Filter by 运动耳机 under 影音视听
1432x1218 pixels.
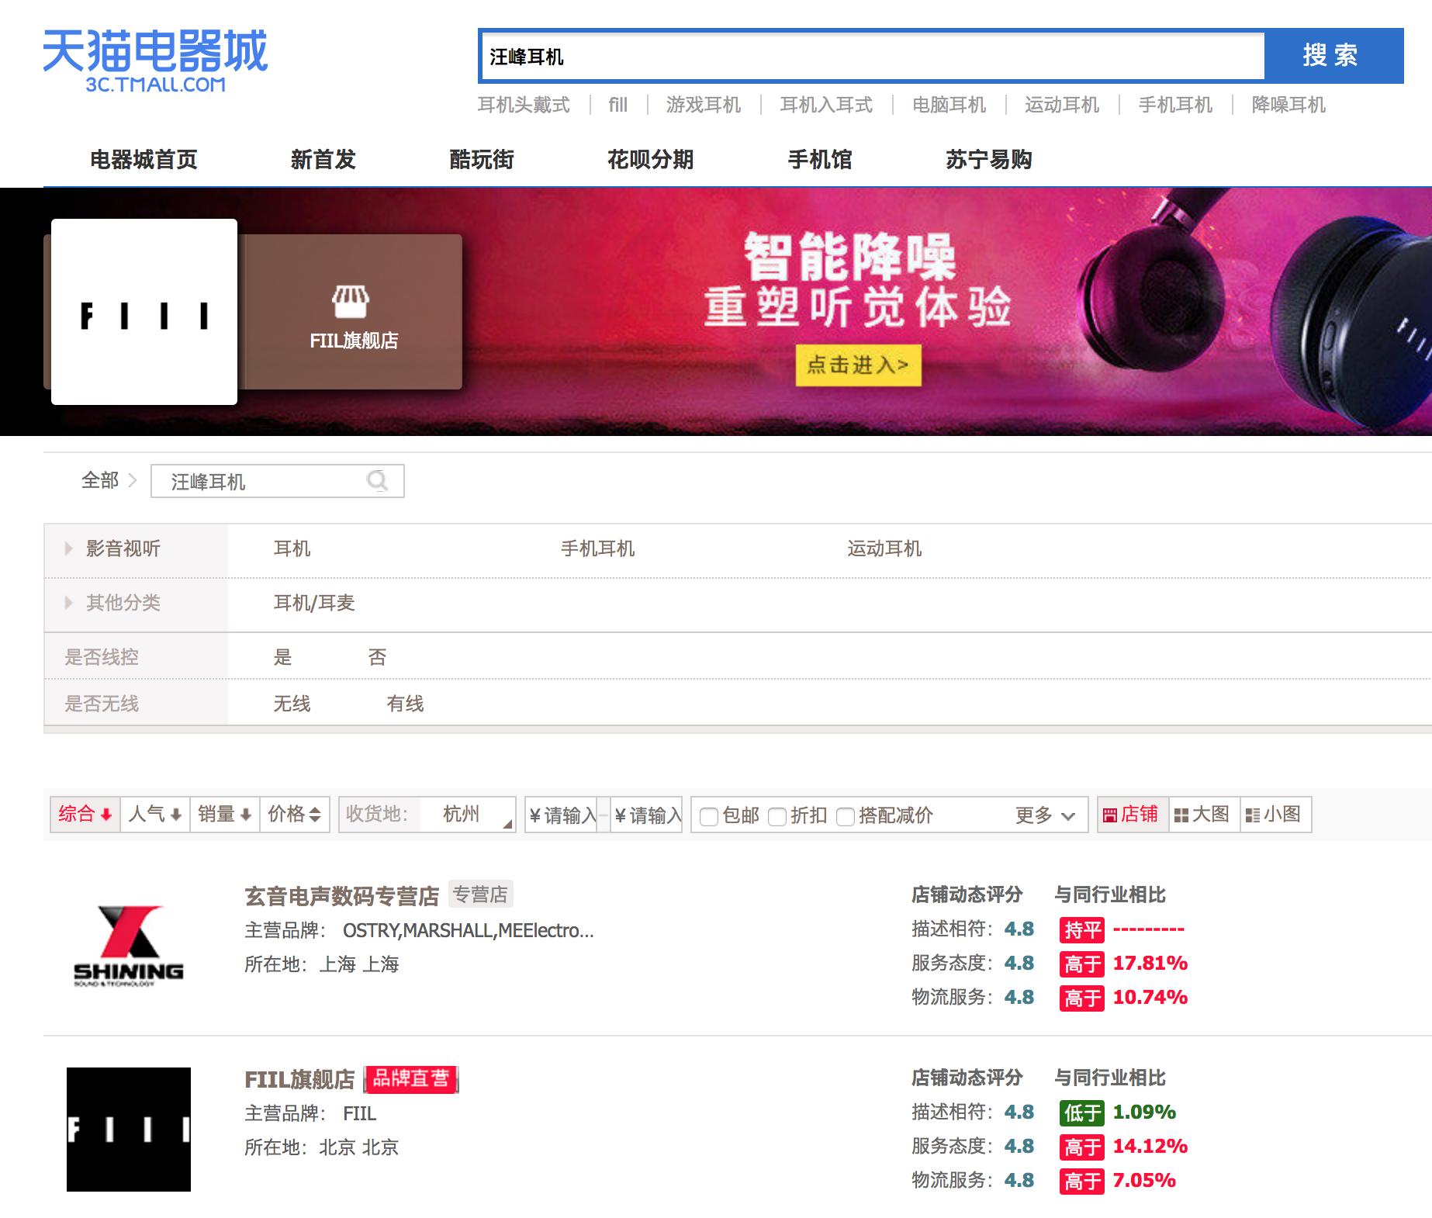[x=884, y=549]
